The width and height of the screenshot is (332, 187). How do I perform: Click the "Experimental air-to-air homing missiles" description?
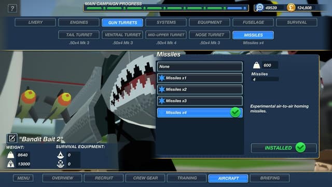coord(279,109)
